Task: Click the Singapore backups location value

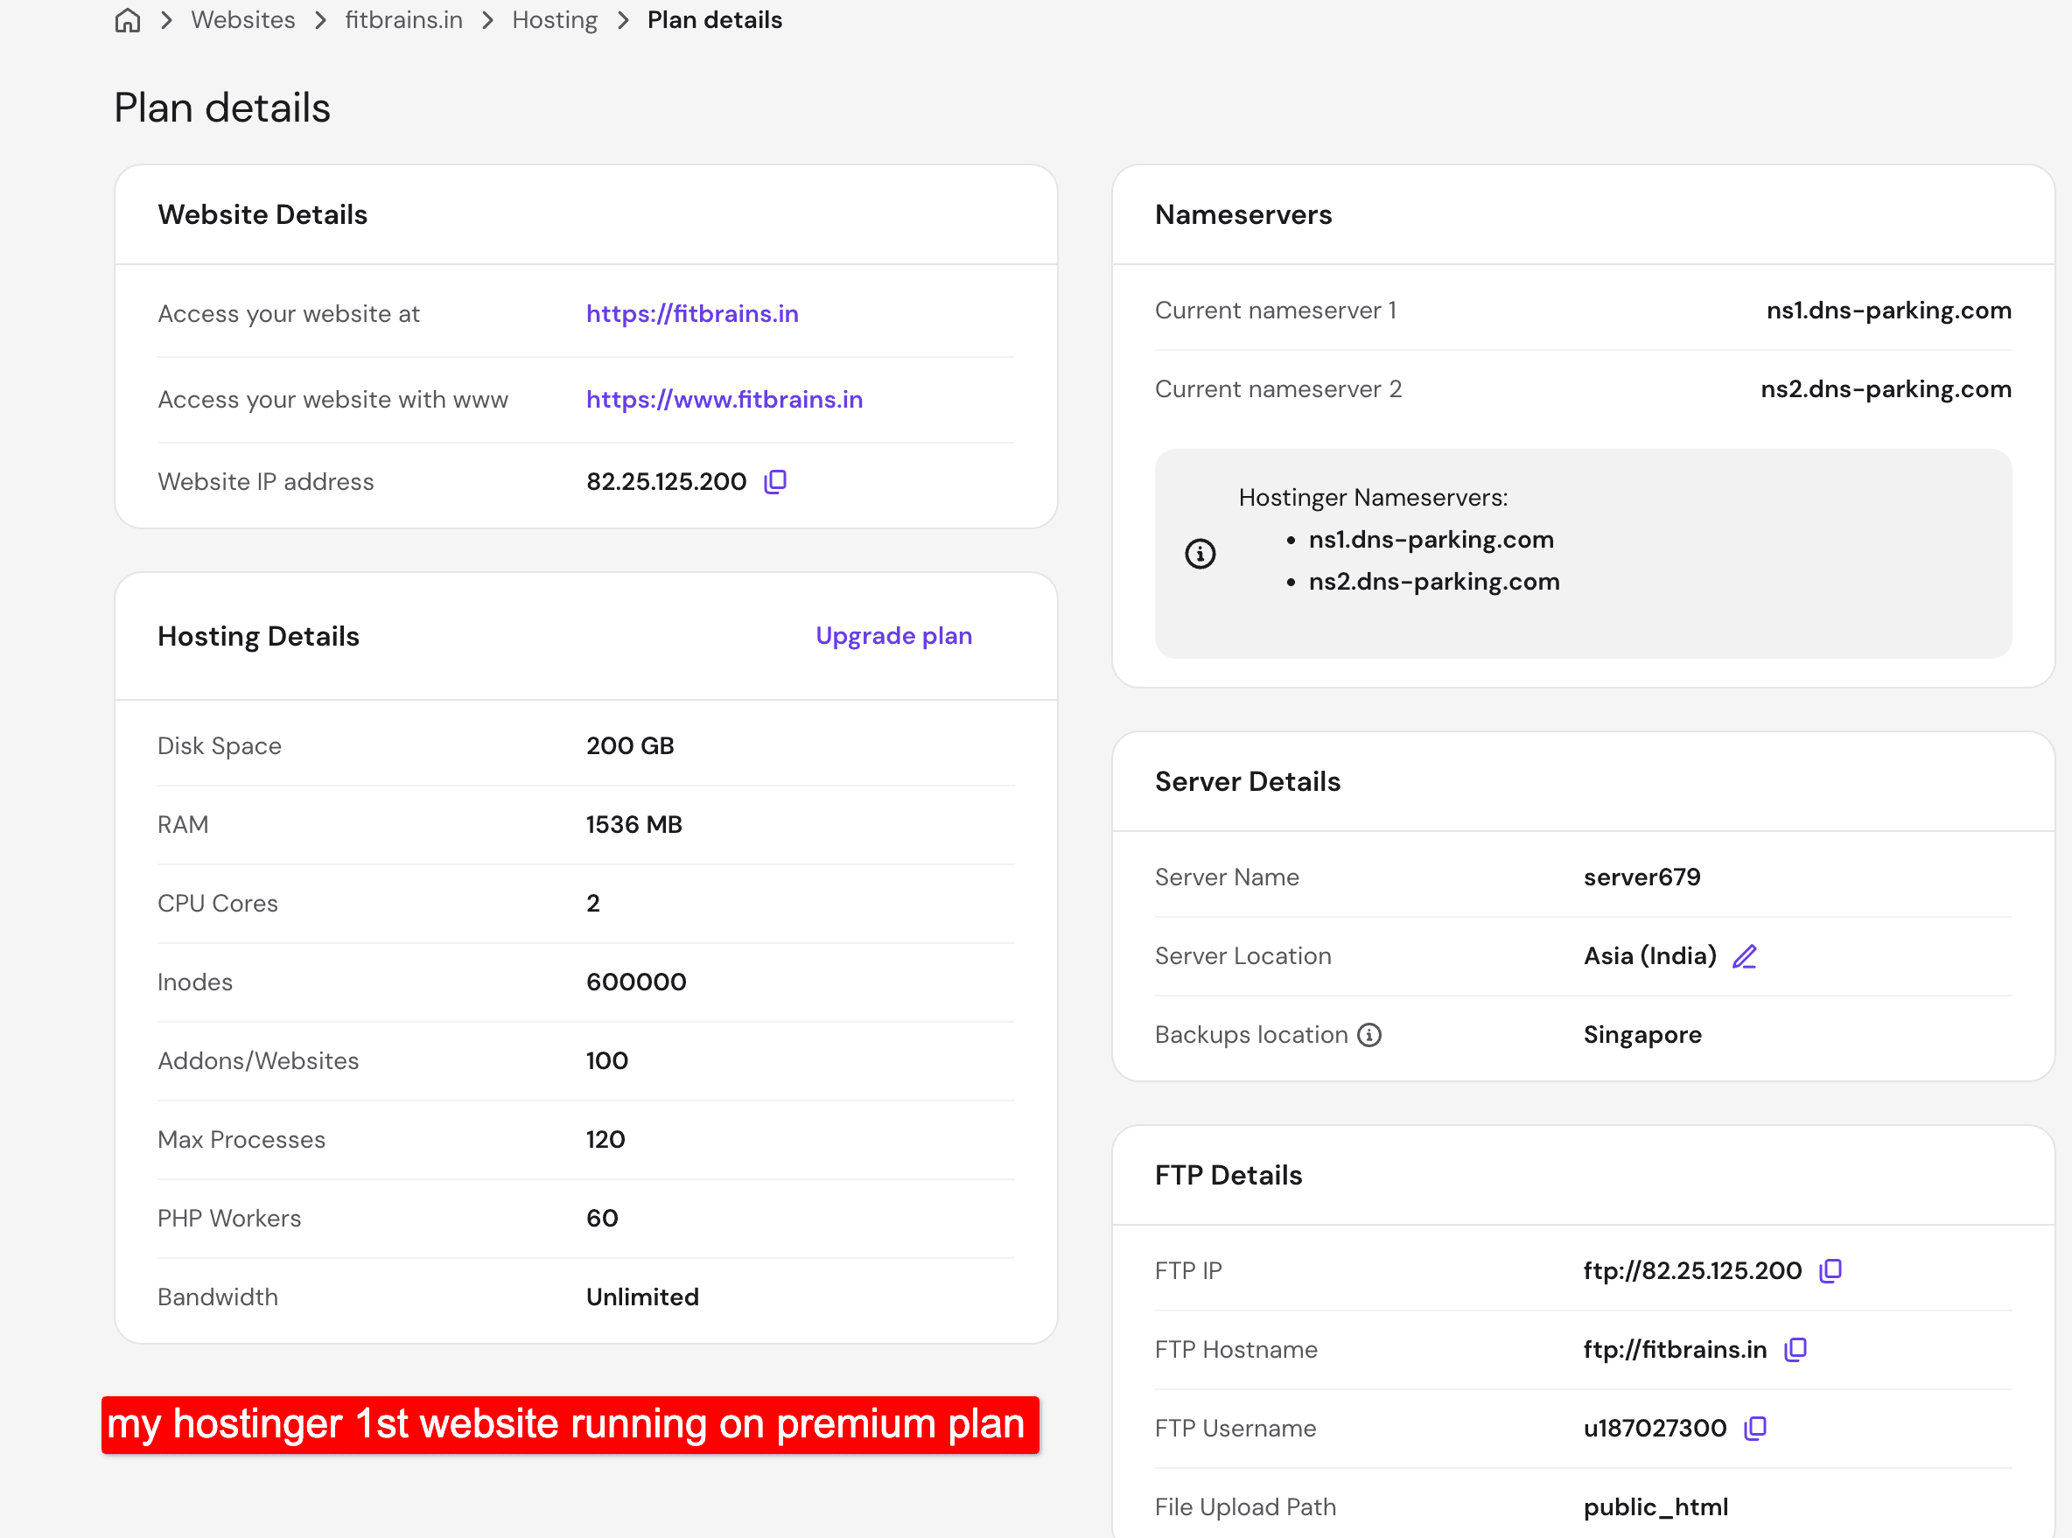Action: pyautogui.click(x=1642, y=1035)
